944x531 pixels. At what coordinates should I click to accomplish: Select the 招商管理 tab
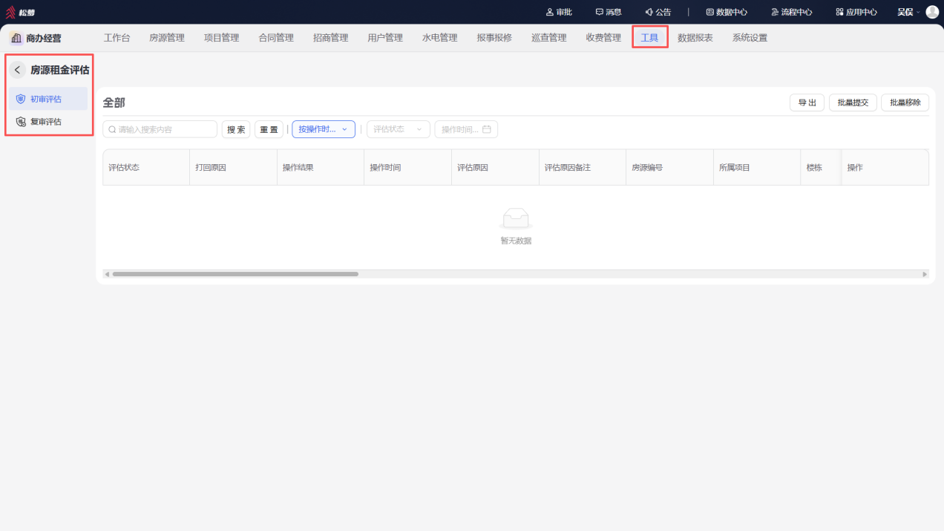click(x=331, y=38)
